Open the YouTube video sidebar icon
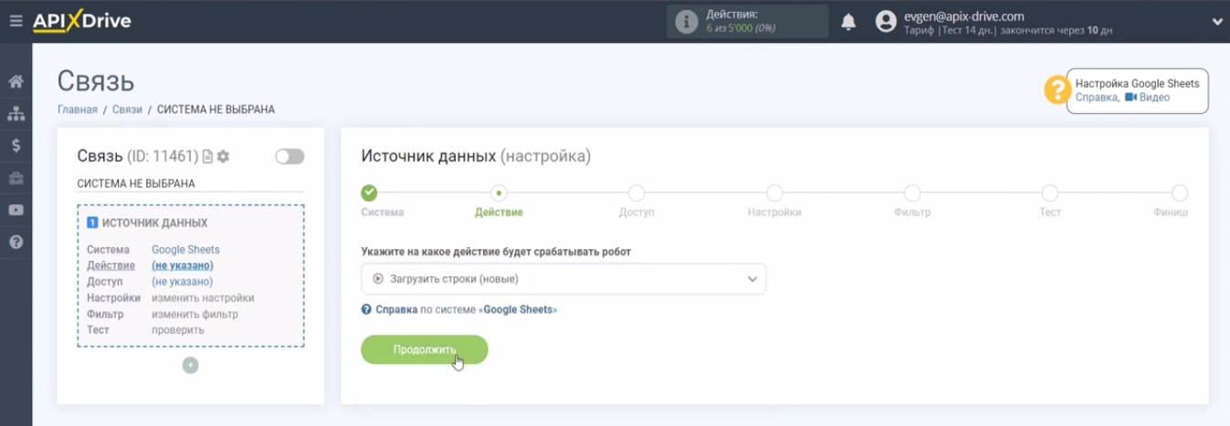Screen dimensions: 1230x426 point(16,210)
